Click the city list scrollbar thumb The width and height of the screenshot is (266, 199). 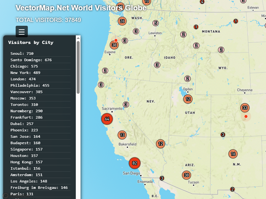click(78, 67)
